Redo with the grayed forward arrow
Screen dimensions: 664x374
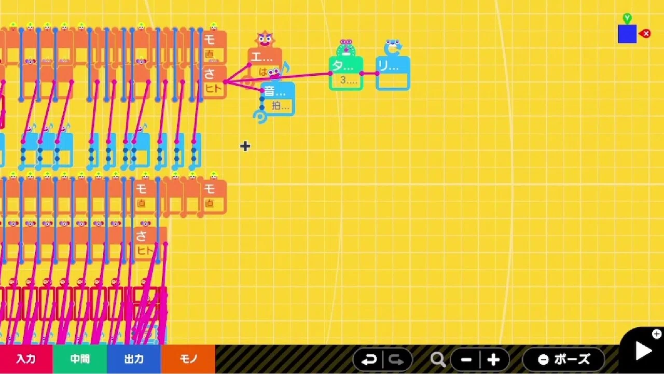[x=396, y=359]
